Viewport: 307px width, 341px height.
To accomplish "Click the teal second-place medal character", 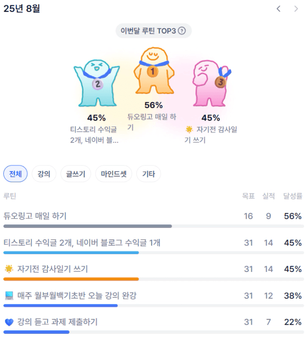I will point(97,83).
